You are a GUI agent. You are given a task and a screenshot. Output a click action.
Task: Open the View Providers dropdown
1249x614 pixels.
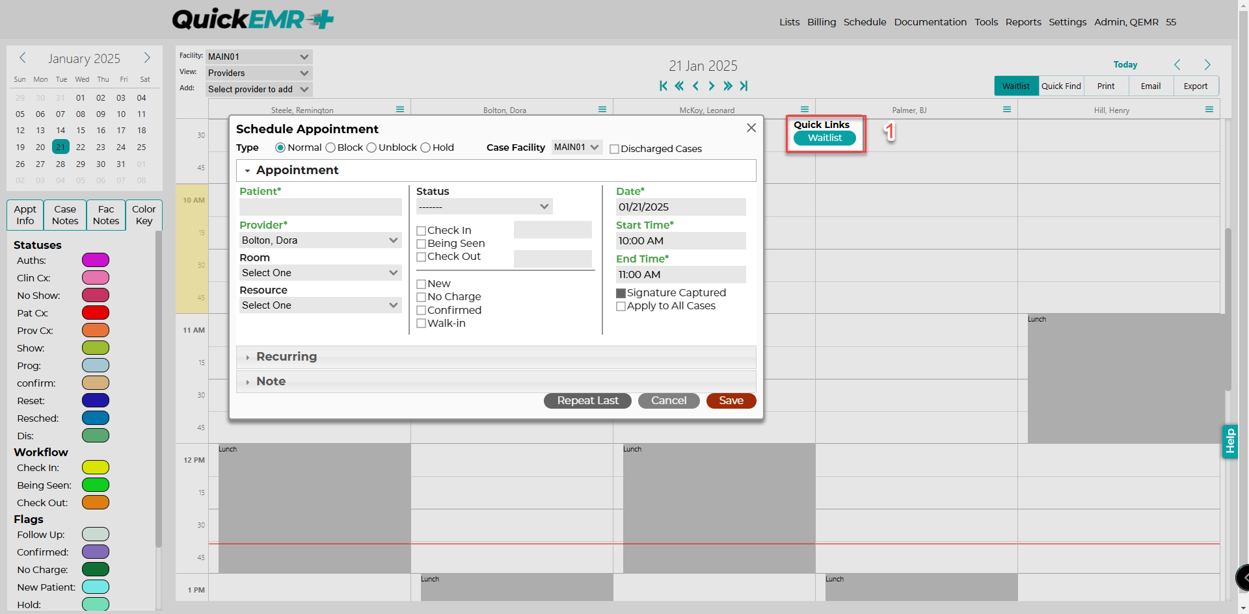[259, 73]
